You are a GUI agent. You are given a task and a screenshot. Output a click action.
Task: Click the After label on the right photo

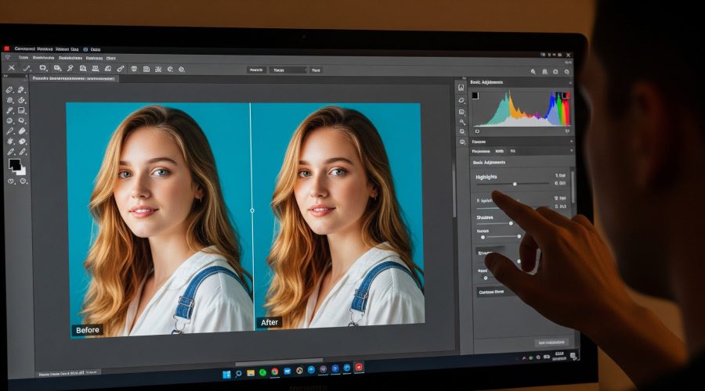(269, 322)
